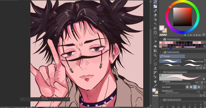Image resolution: width=206 pixels, height=108 pixels.
Task: Click the Subvista panel title
Action: [x=45, y=99]
